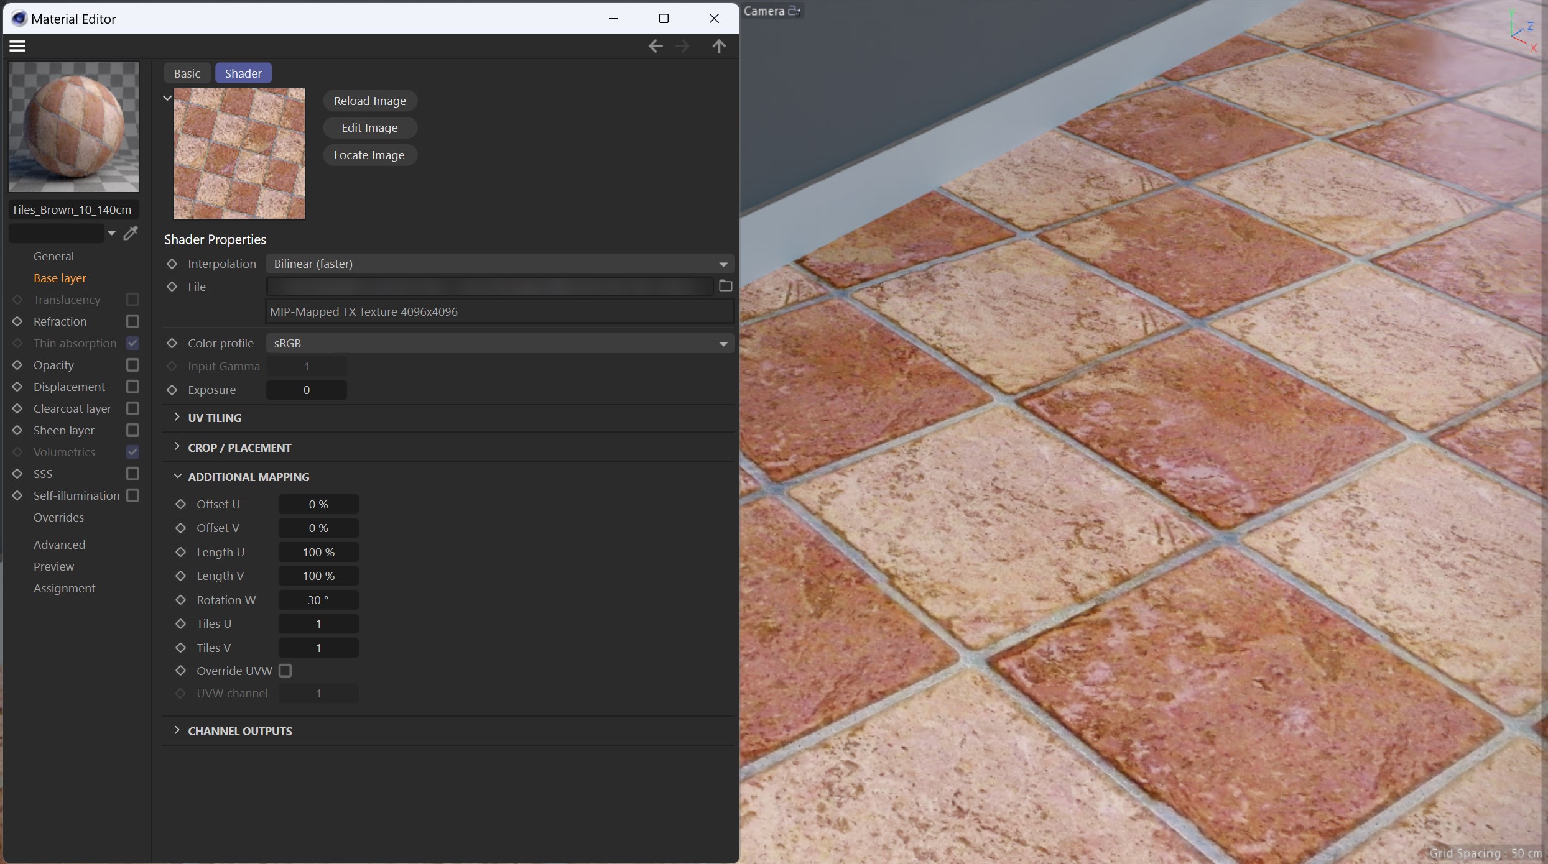Open the Interpolation dropdown
The image size is (1548, 864).
pyautogui.click(x=500, y=264)
